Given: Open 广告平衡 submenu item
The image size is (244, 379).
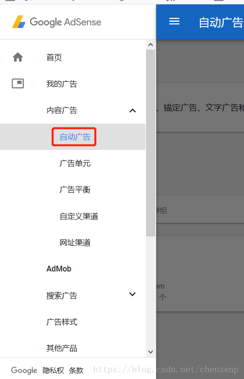Looking at the screenshot, I should [75, 190].
